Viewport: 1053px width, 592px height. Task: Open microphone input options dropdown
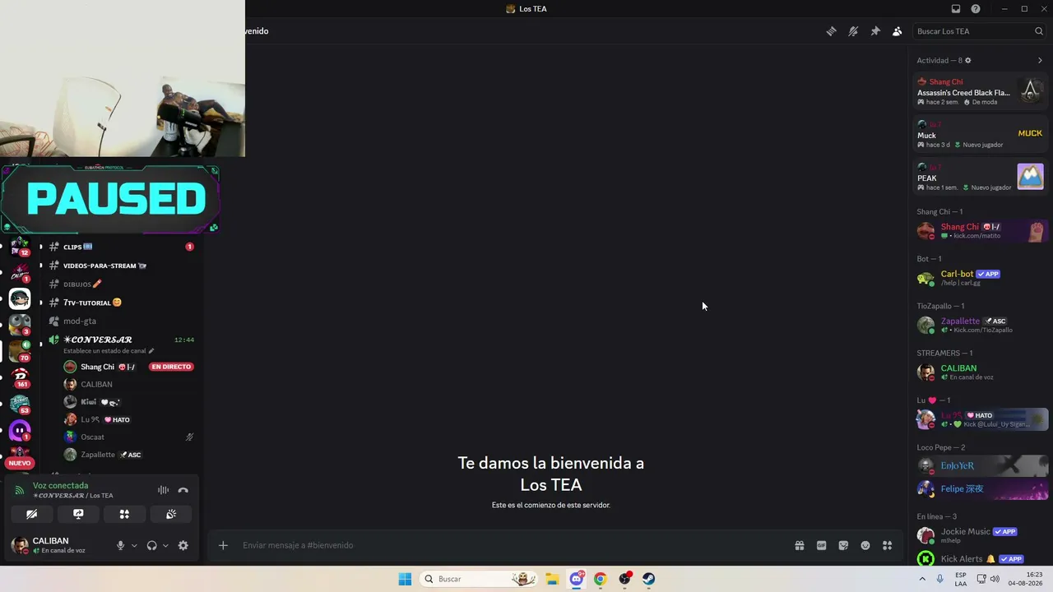(133, 545)
